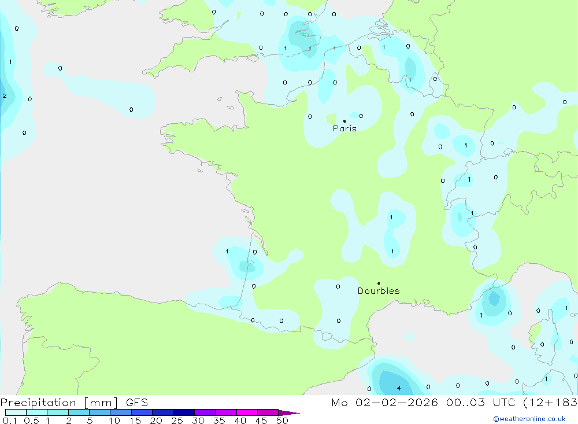Image resolution: width=578 pixels, height=424 pixels.
Task: Click the legend label '50'
Action: coord(282,421)
